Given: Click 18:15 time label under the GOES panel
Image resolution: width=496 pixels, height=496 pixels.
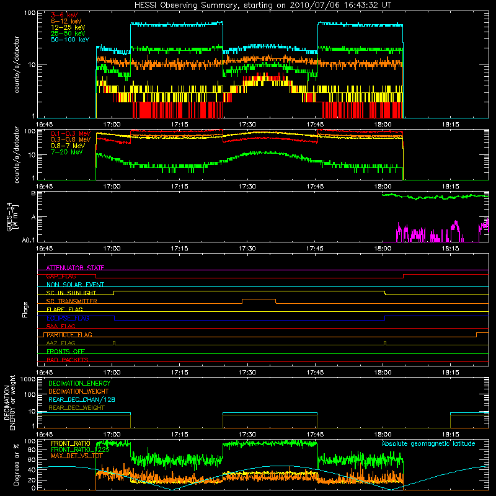Looking at the screenshot, I should [x=450, y=249].
